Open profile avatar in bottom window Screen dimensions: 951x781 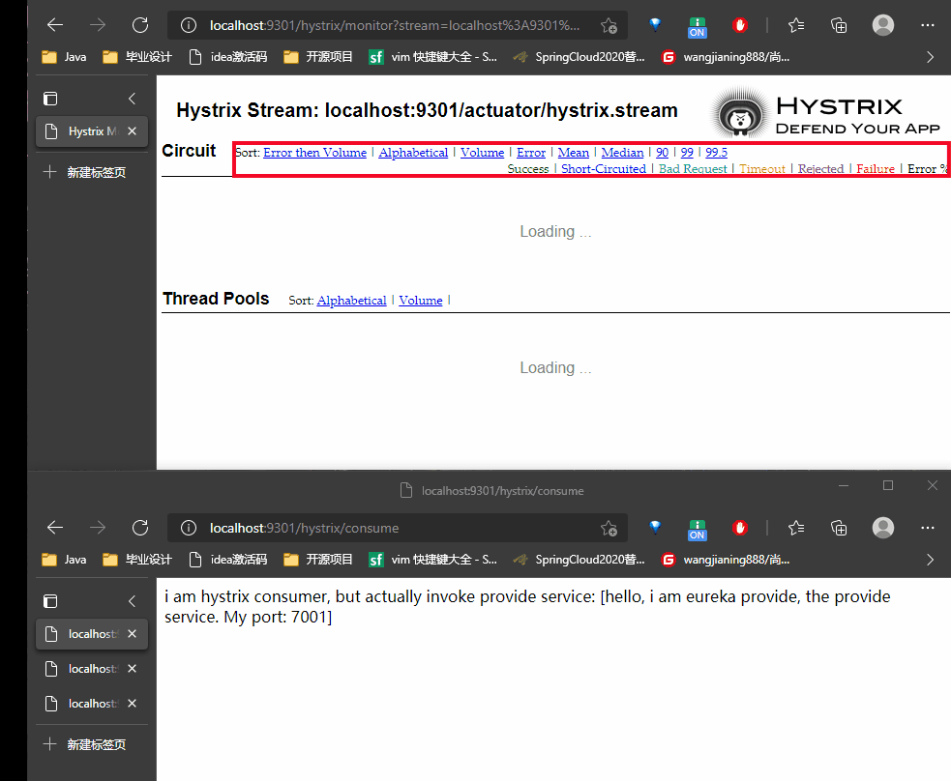(883, 528)
